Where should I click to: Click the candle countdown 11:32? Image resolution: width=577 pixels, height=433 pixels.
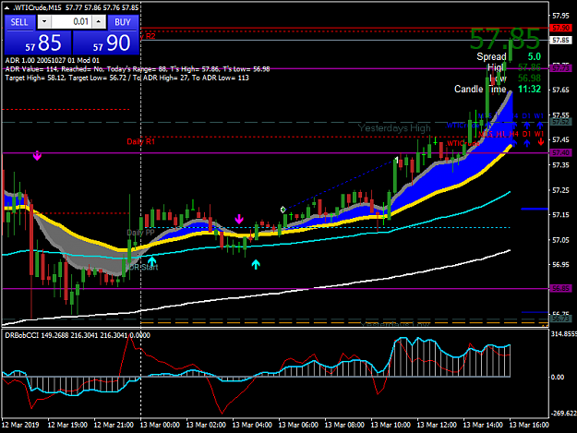coord(529,89)
